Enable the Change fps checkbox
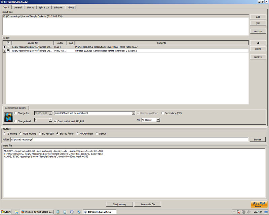This screenshot has height=215, width=269. [x=15, y=113]
